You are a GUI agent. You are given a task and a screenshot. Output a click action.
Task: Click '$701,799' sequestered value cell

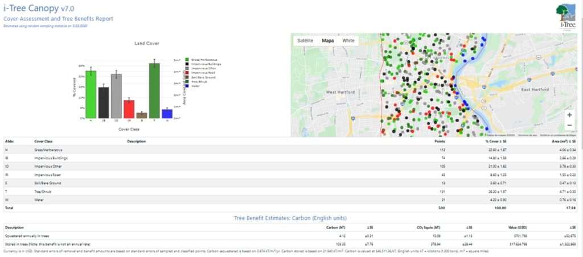coord(521,235)
